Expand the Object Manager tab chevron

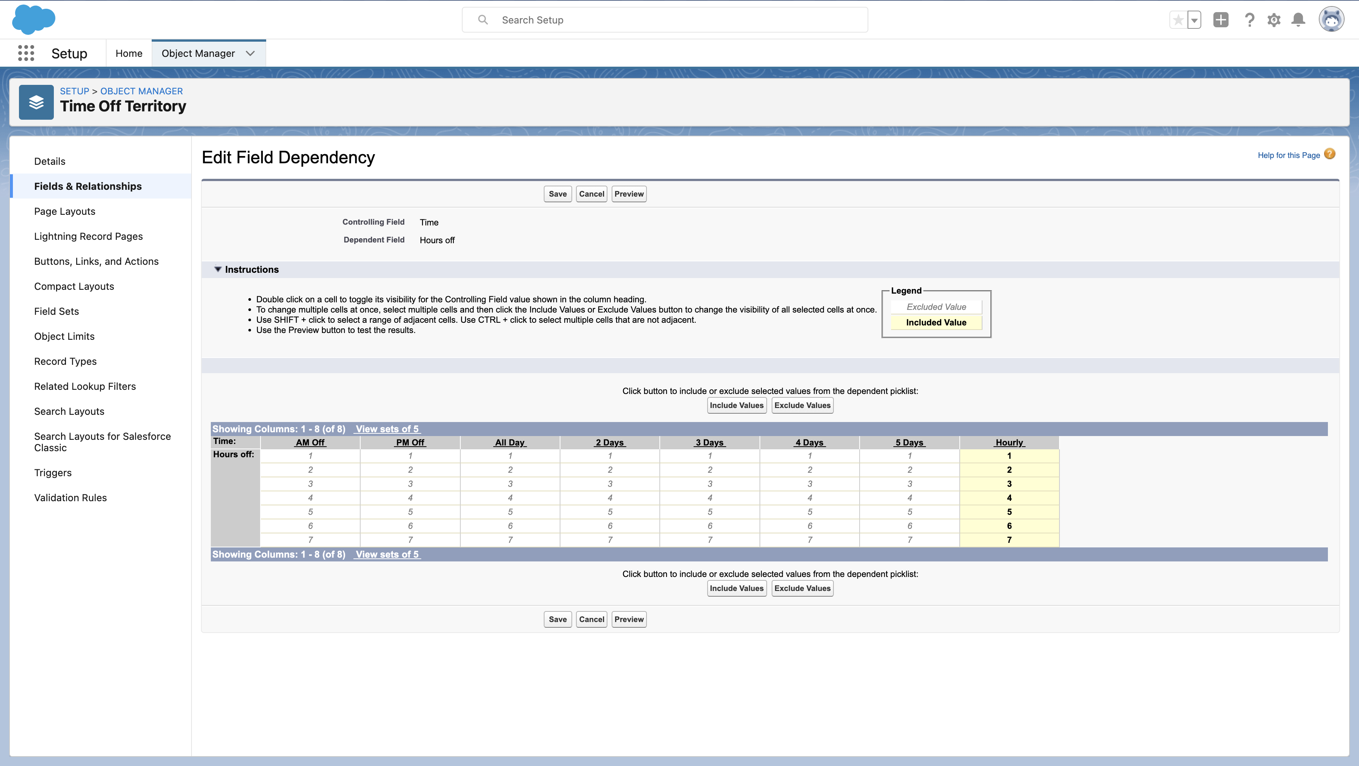(x=250, y=53)
